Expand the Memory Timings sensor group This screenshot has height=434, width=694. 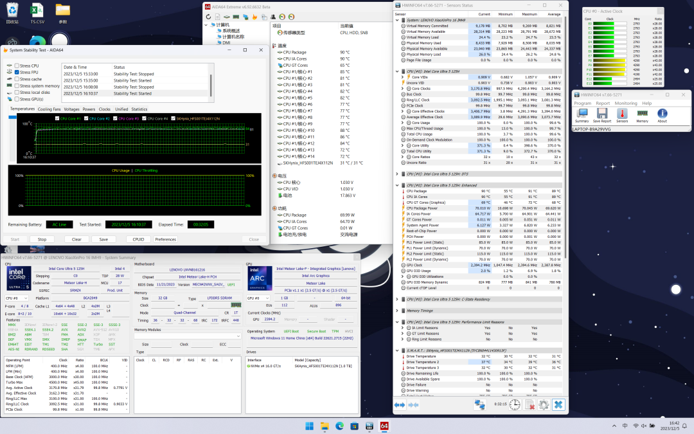coord(397,311)
